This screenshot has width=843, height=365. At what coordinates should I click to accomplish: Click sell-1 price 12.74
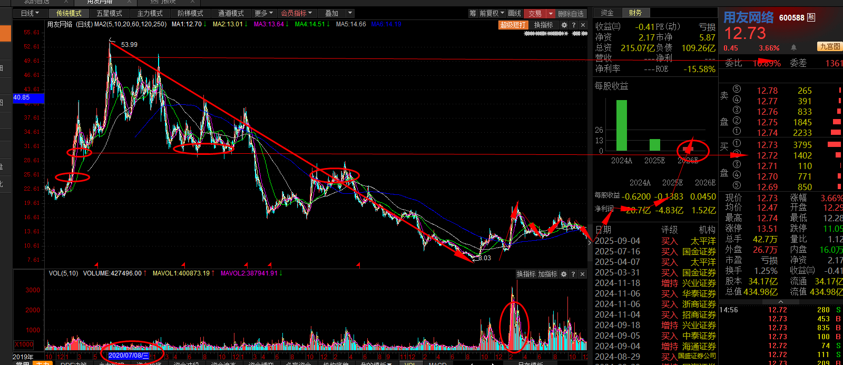[x=767, y=133]
